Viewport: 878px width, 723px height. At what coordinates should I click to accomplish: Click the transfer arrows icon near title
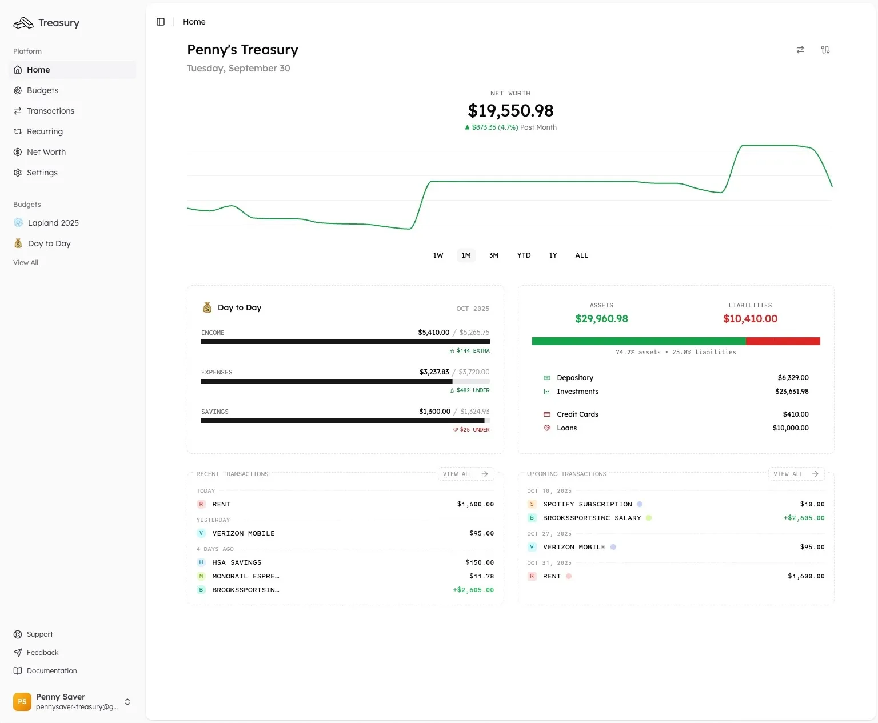pyautogui.click(x=800, y=50)
